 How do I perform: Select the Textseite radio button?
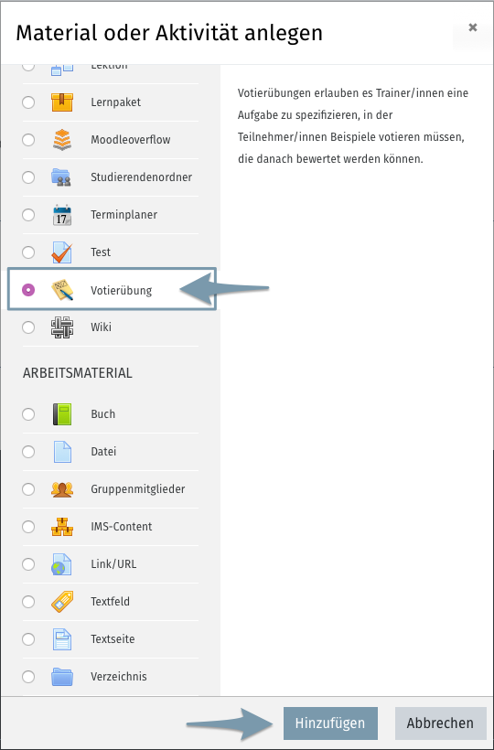[28, 639]
